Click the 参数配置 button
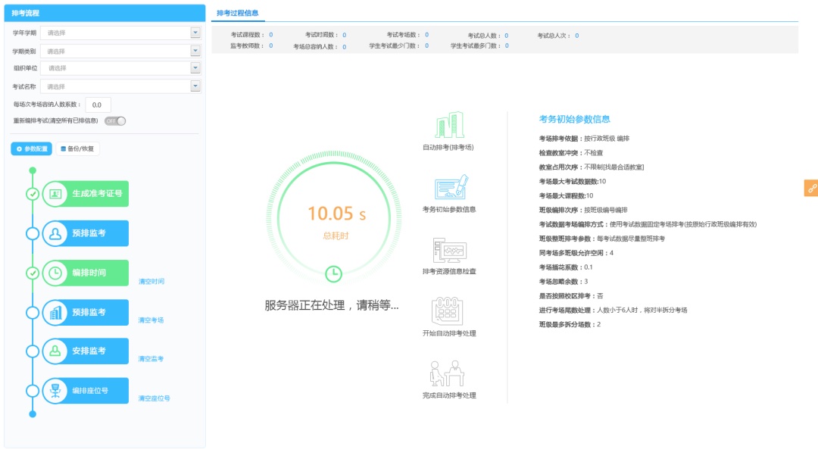The height and width of the screenshot is (462, 818). click(32, 149)
